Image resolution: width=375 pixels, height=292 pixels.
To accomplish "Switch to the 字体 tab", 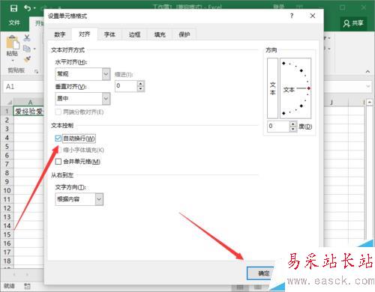I will click(109, 34).
